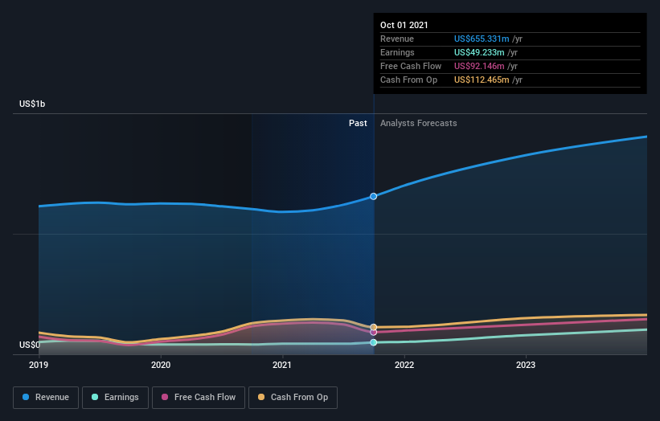Viewport: 660px width, 421px height.
Task: Toggle the Cash From Op legend button
Action: point(293,398)
